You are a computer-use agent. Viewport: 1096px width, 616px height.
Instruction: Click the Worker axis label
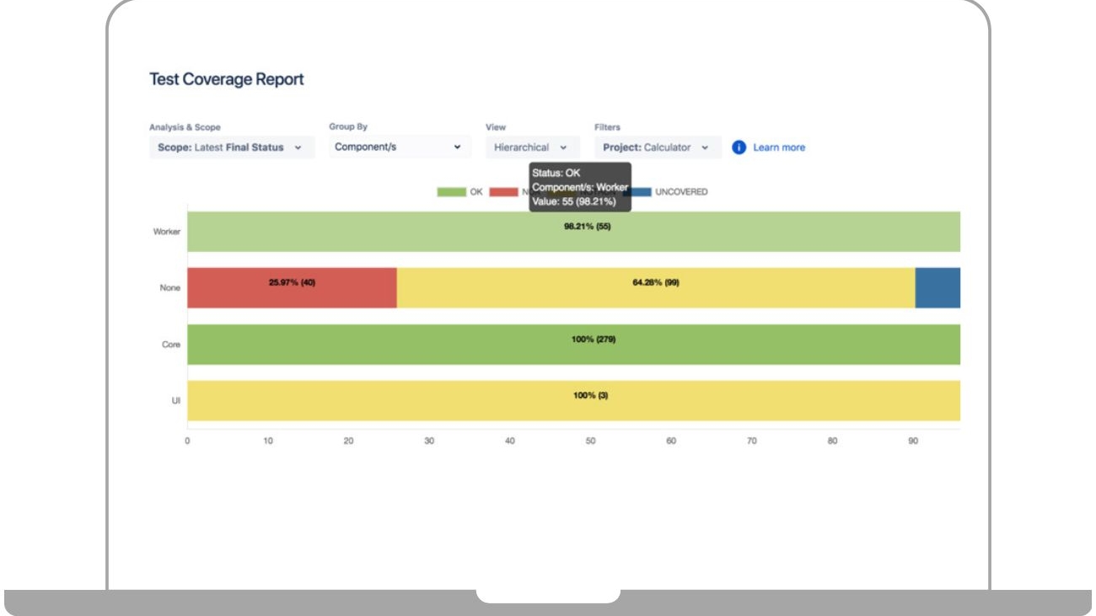pyautogui.click(x=166, y=232)
